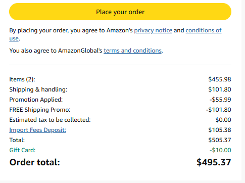
Task: Open the Import Fees Deposit details link
Action: click(37, 130)
